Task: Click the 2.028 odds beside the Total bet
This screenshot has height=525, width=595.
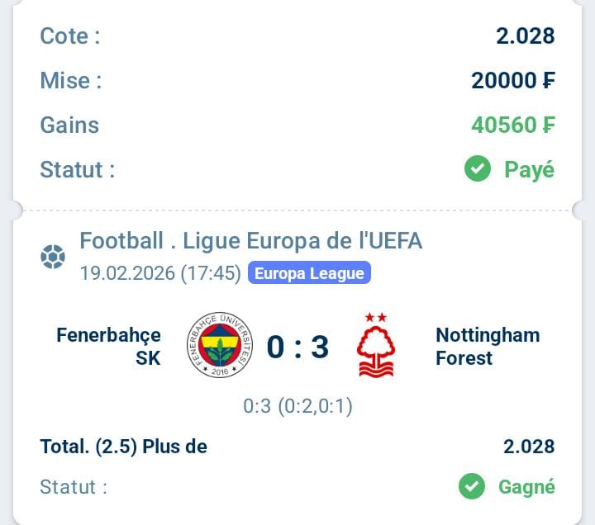Action: tap(529, 447)
